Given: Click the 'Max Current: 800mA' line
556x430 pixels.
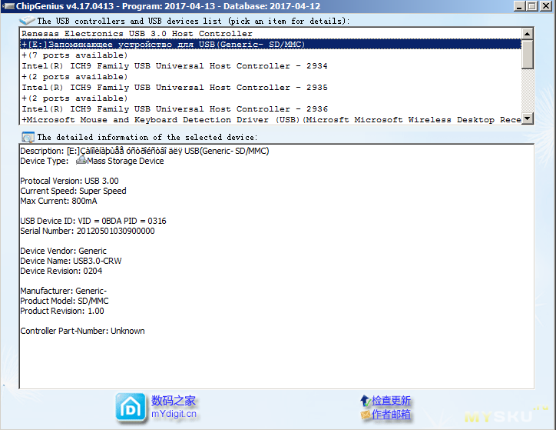Looking at the screenshot, I should click(x=58, y=201).
